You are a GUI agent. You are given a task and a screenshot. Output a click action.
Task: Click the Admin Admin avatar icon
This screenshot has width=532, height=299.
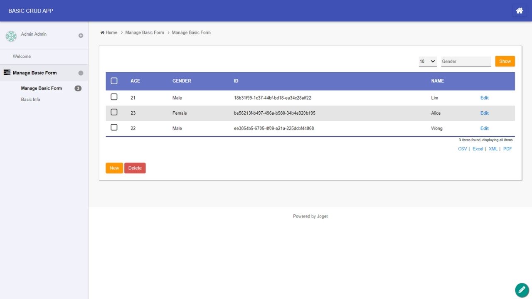tap(11, 36)
